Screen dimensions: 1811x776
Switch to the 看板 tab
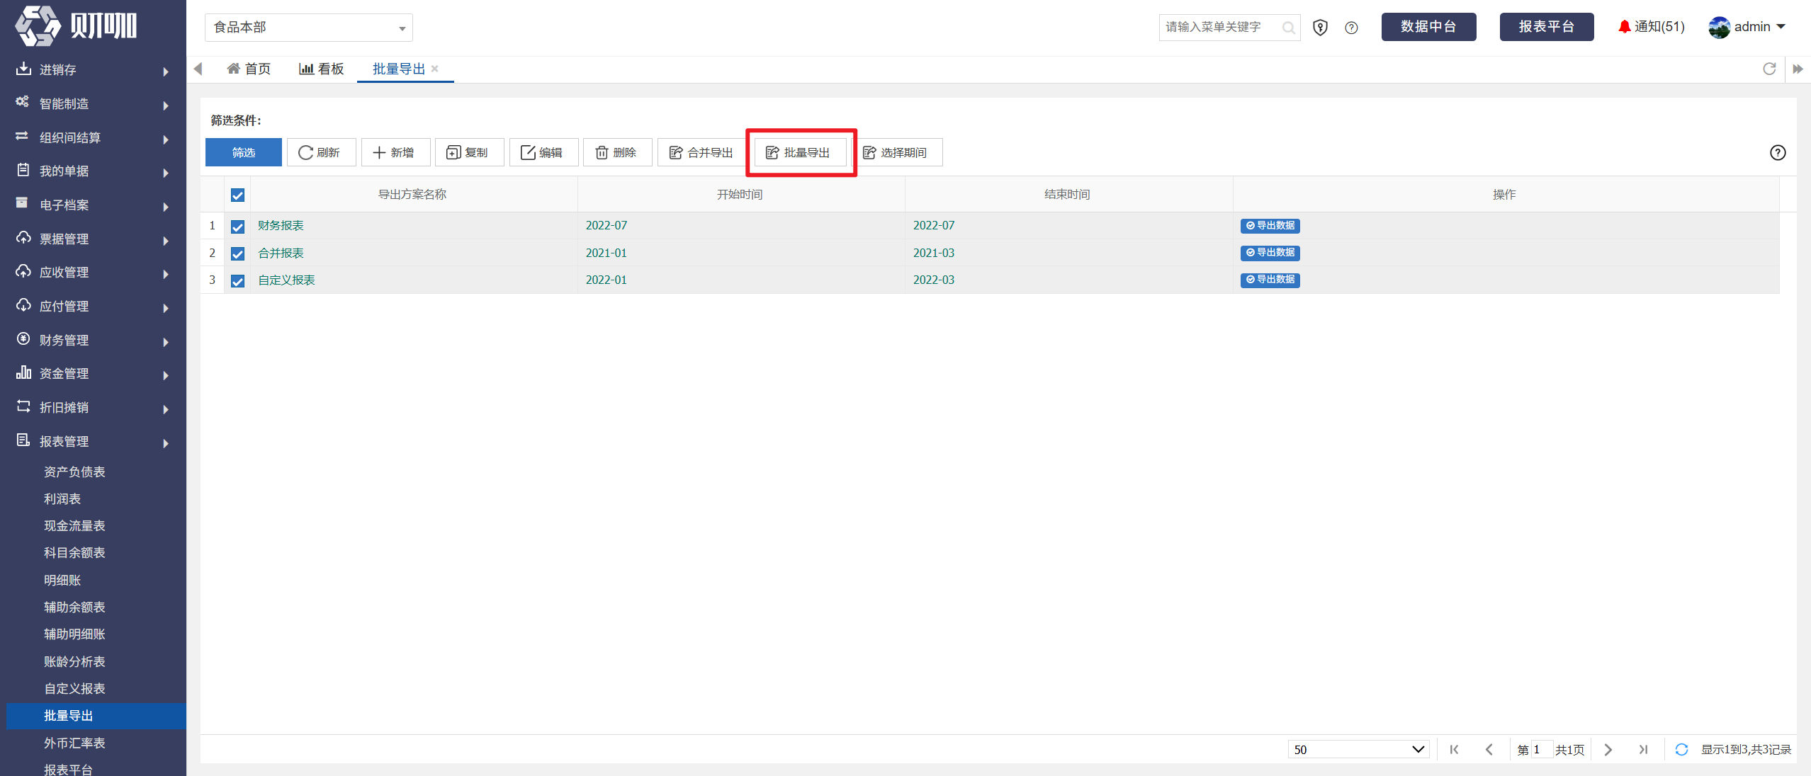[322, 69]
